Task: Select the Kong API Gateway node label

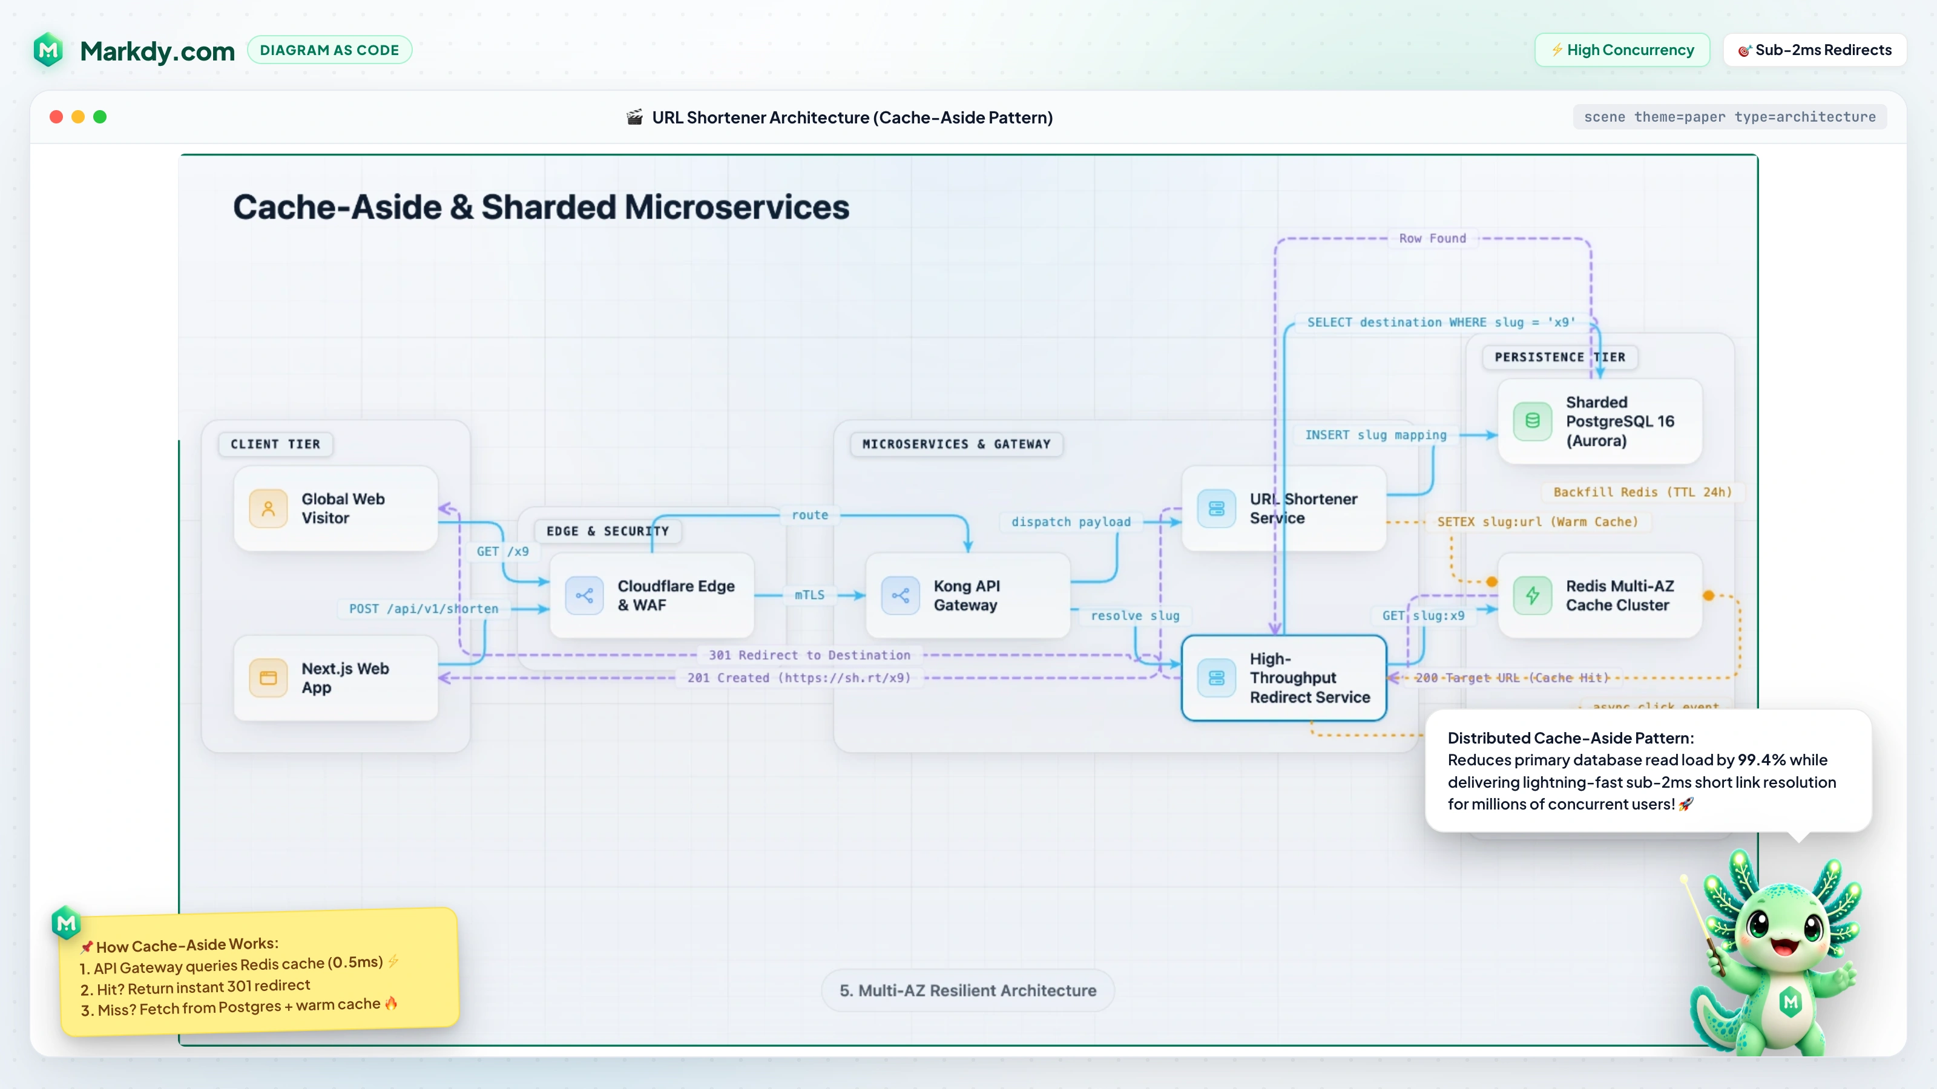Action: point(966,596)
